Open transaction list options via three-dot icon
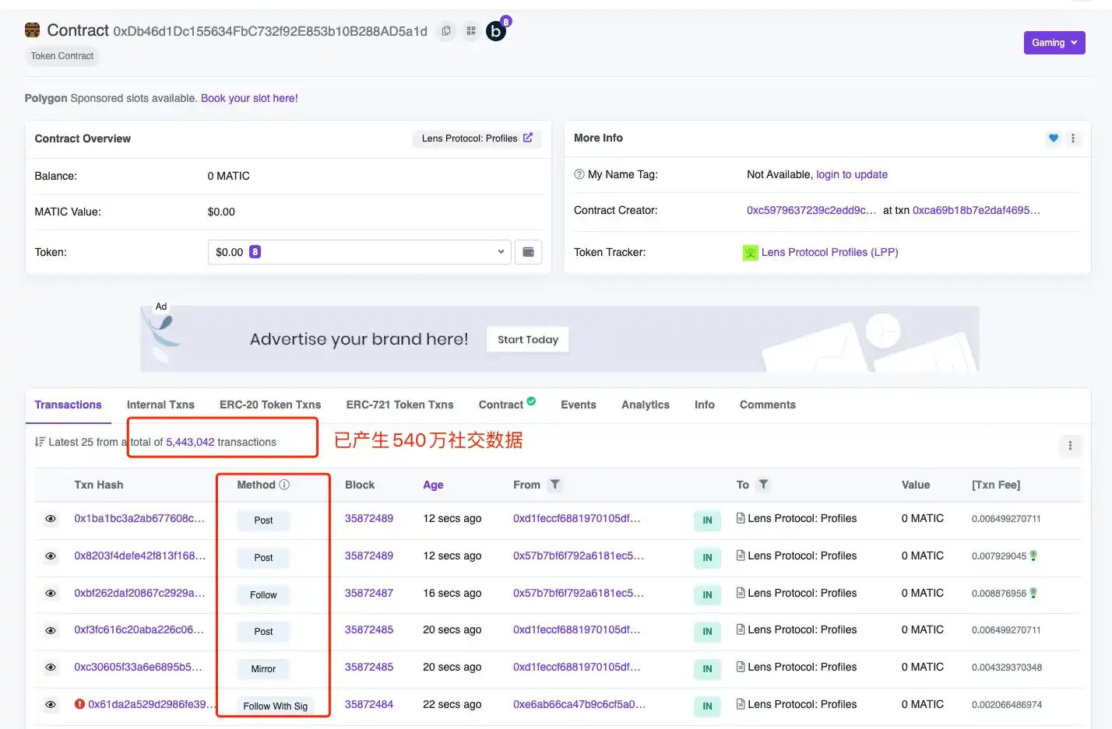The image size is (1112, 729). pyautogui.click(x=1071, y=445)
